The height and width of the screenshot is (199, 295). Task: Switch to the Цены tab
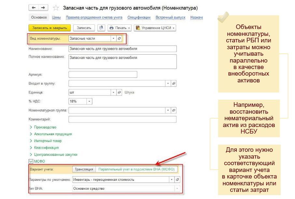tap(56, 18)
